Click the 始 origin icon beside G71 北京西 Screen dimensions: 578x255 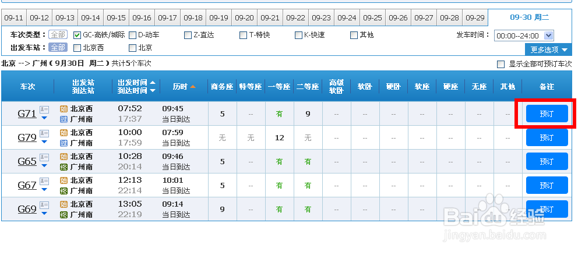pyautogui.click(x=64, y=109)
